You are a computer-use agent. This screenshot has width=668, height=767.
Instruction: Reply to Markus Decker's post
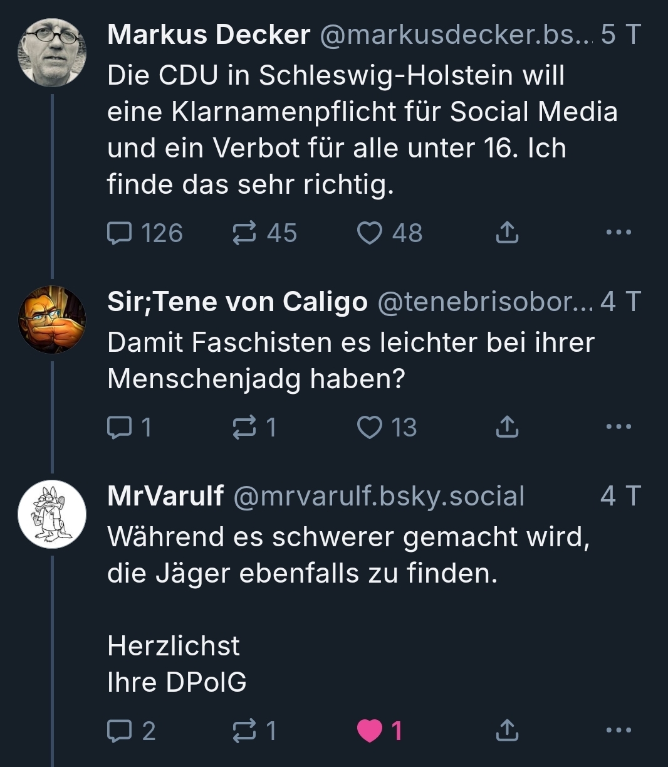tap(119, 233)
